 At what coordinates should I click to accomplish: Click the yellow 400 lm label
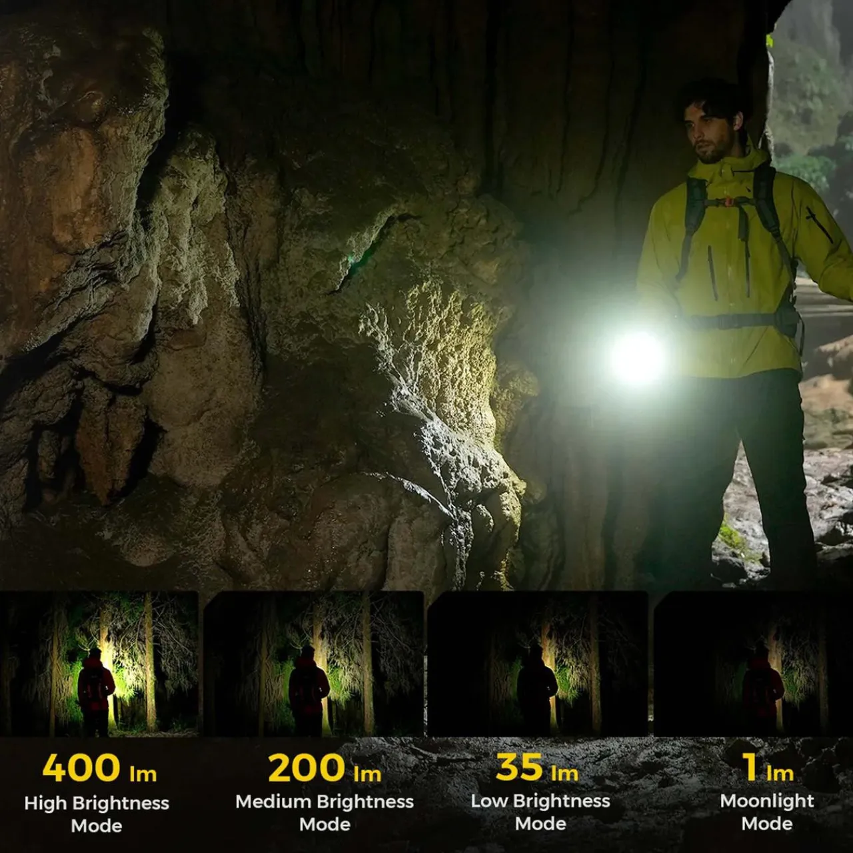click(x=99, y=774)
